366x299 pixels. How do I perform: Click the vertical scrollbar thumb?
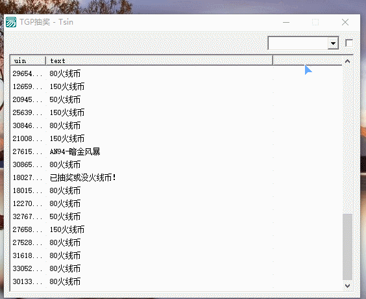click(347, 246)
